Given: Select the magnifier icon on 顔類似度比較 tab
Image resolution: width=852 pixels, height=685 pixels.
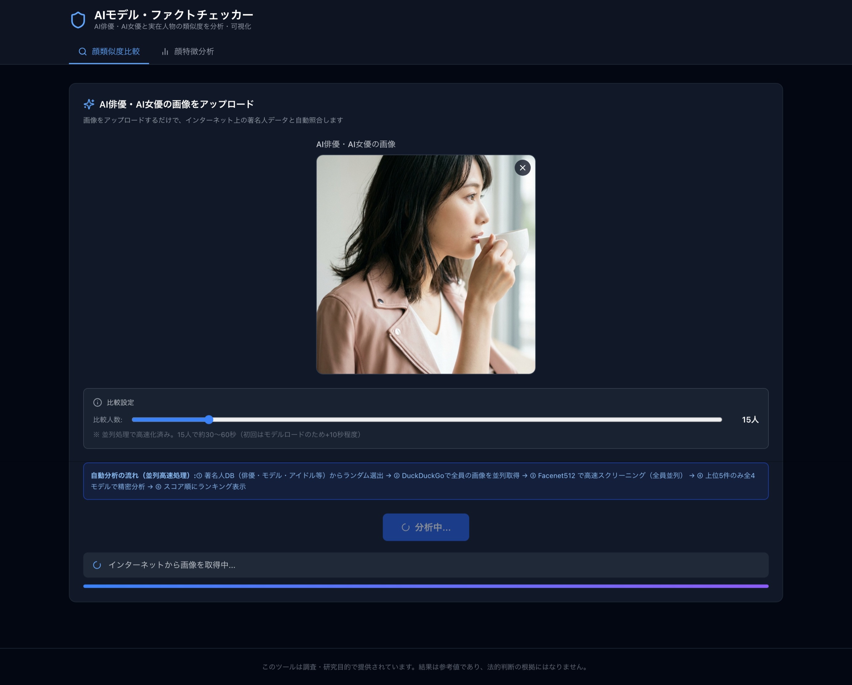Looking at the screenshot, I should click(x=83, y=52).
